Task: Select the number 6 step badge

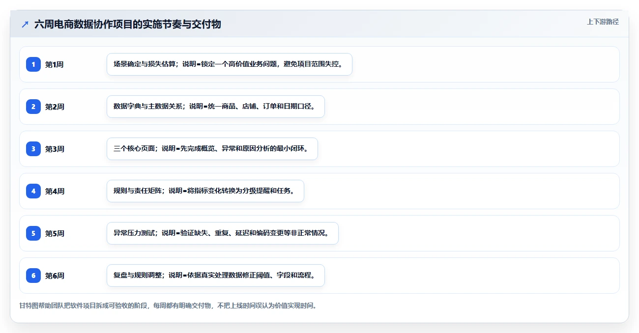Action: 33,276
